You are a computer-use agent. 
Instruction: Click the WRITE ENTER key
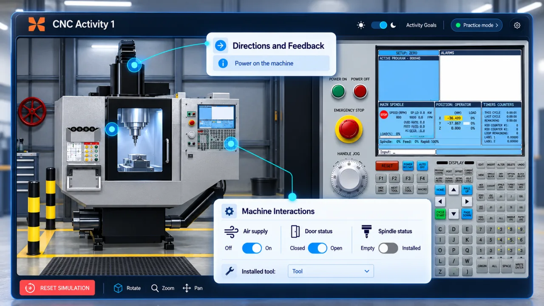(x=519, y=266)
